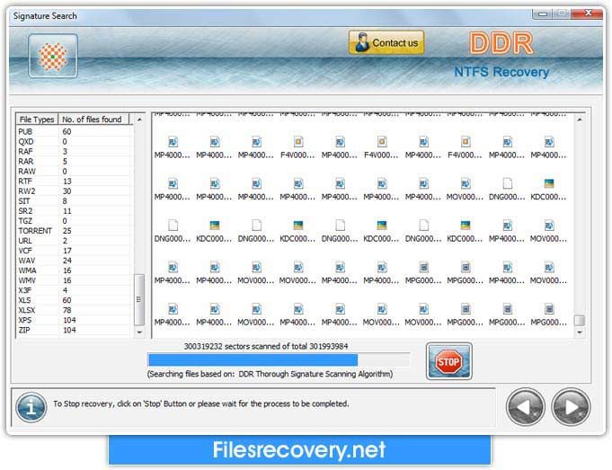Select the TGZ file type row

[74, 220]
